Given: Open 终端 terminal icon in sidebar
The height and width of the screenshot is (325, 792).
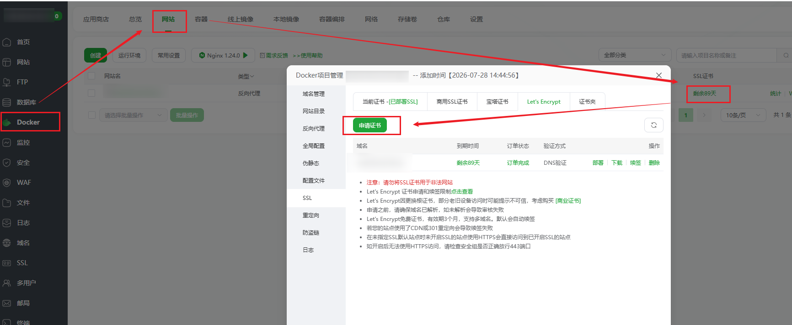Looking at the screenshot, I should pos(7,322).
